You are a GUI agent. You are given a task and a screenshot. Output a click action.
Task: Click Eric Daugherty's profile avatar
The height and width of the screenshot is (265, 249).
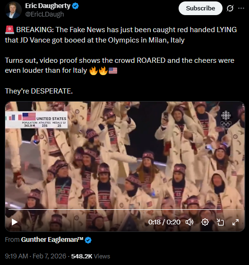pos(13,10)
